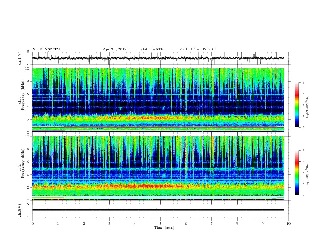325x251 pixels.
Task: Click the "ch.3(V)" axis label
Action: point(20,210)
